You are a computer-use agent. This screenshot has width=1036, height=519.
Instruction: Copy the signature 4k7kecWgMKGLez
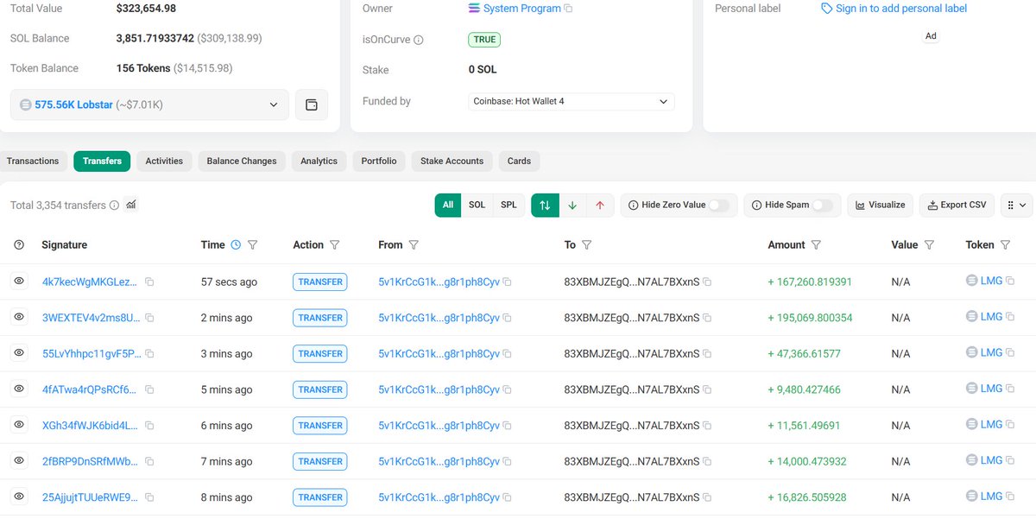tap(149, 282)
